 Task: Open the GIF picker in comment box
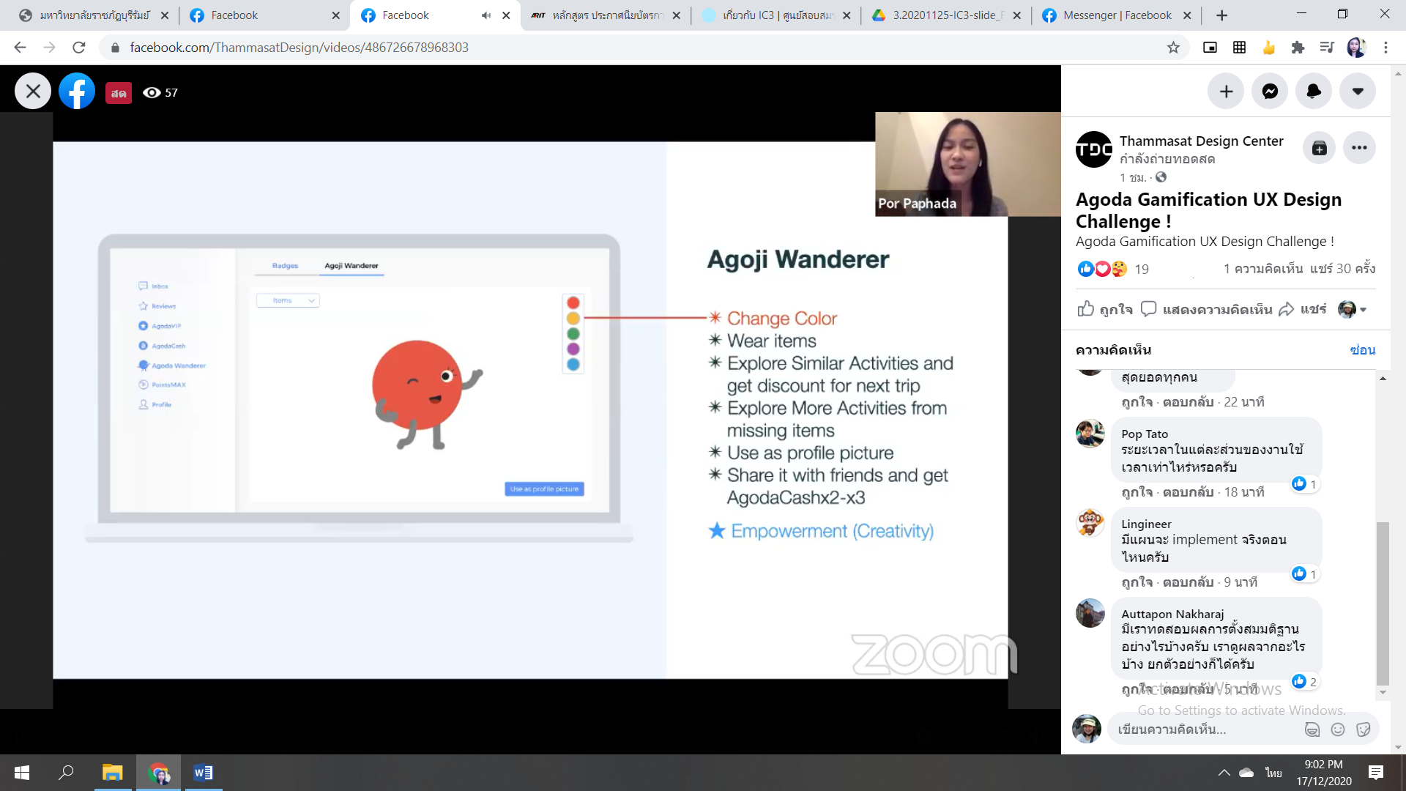point(1312,729)
